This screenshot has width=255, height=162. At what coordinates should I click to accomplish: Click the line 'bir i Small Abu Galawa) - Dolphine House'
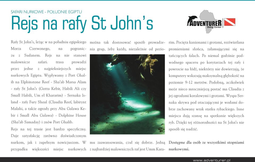48,115
